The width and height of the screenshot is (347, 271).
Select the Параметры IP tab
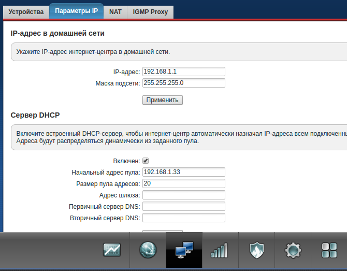click(x=76, y=11)
